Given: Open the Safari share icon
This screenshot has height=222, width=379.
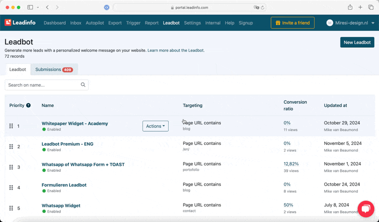Looking at the screenshot, I should 350,7.
